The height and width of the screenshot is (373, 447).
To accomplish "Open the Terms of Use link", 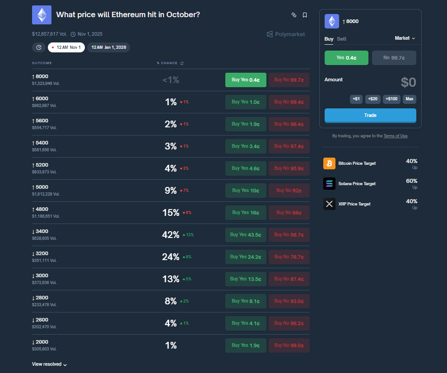I will (x=395, y=136).
